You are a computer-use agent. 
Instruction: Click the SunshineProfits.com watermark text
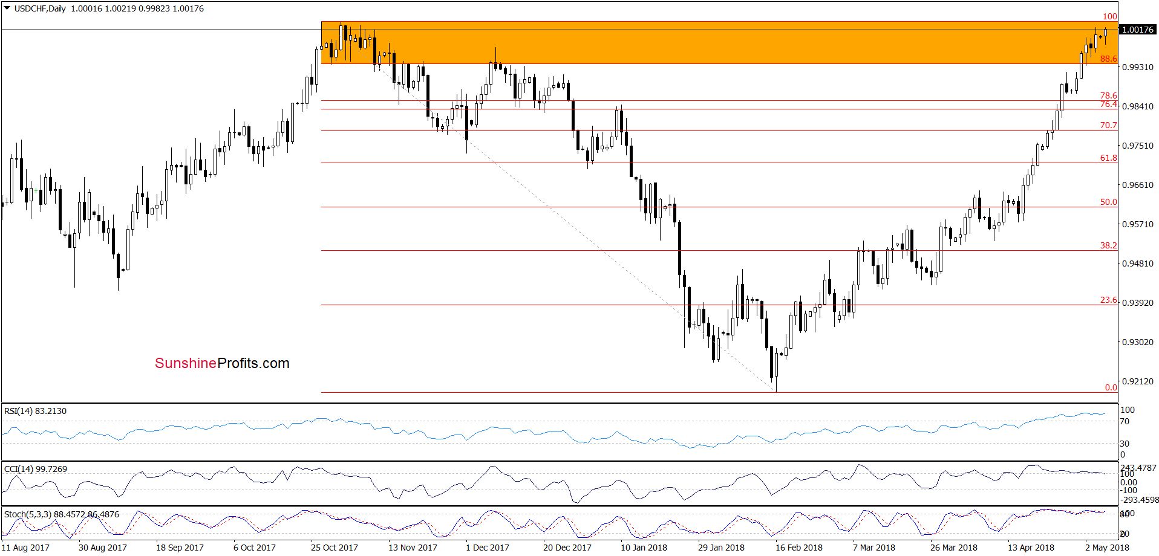222,363
